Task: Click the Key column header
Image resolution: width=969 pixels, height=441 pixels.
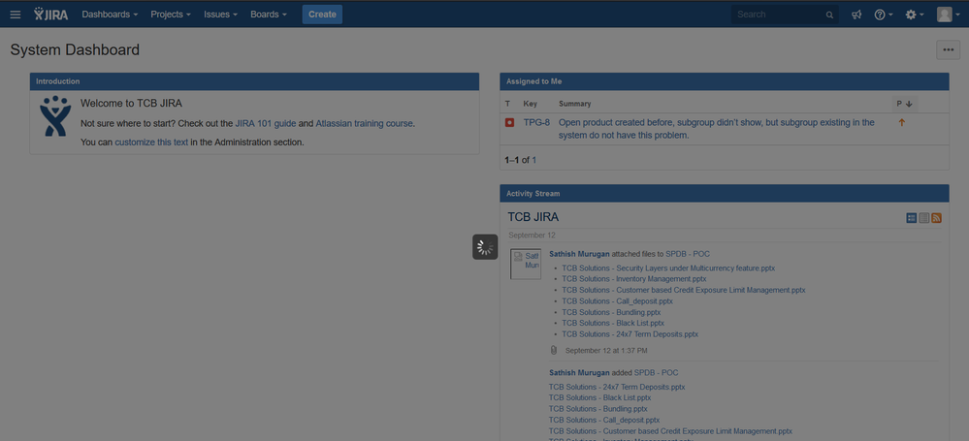Action: point(531,104)
